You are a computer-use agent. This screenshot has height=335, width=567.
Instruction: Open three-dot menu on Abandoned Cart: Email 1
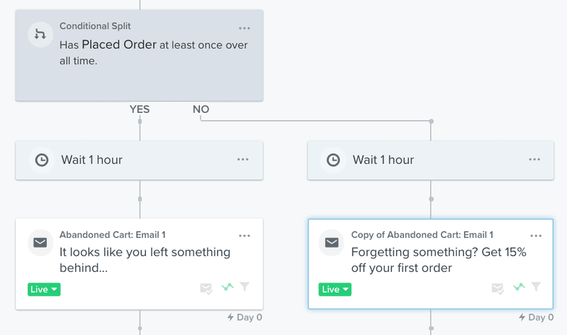(245, 236)
